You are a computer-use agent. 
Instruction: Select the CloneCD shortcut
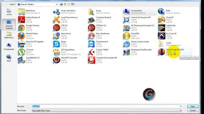point(166,20)
